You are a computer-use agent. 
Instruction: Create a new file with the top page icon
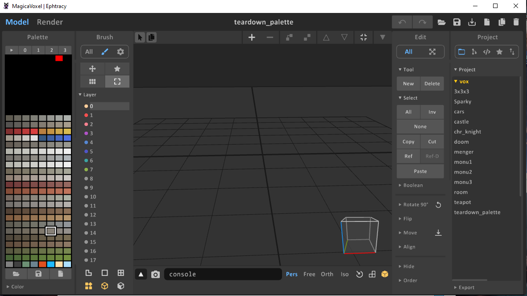pos(487,22)
